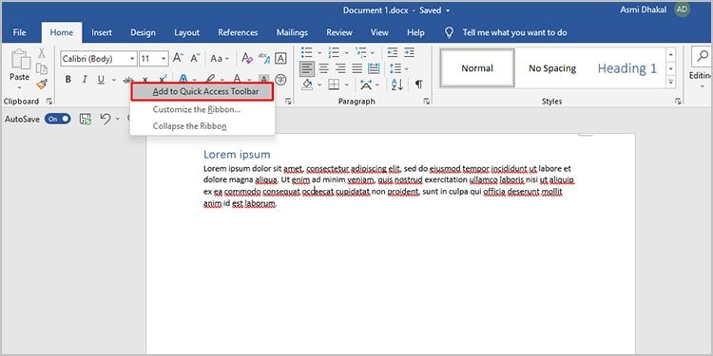Apply character shading gray A icon
Screen dimensions: 713x356
click(x=264, y=79)
